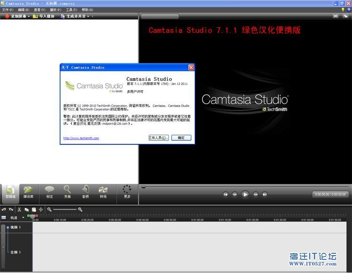
Task: Open the 音频 audio tab
Action: [x=85, y=192]
